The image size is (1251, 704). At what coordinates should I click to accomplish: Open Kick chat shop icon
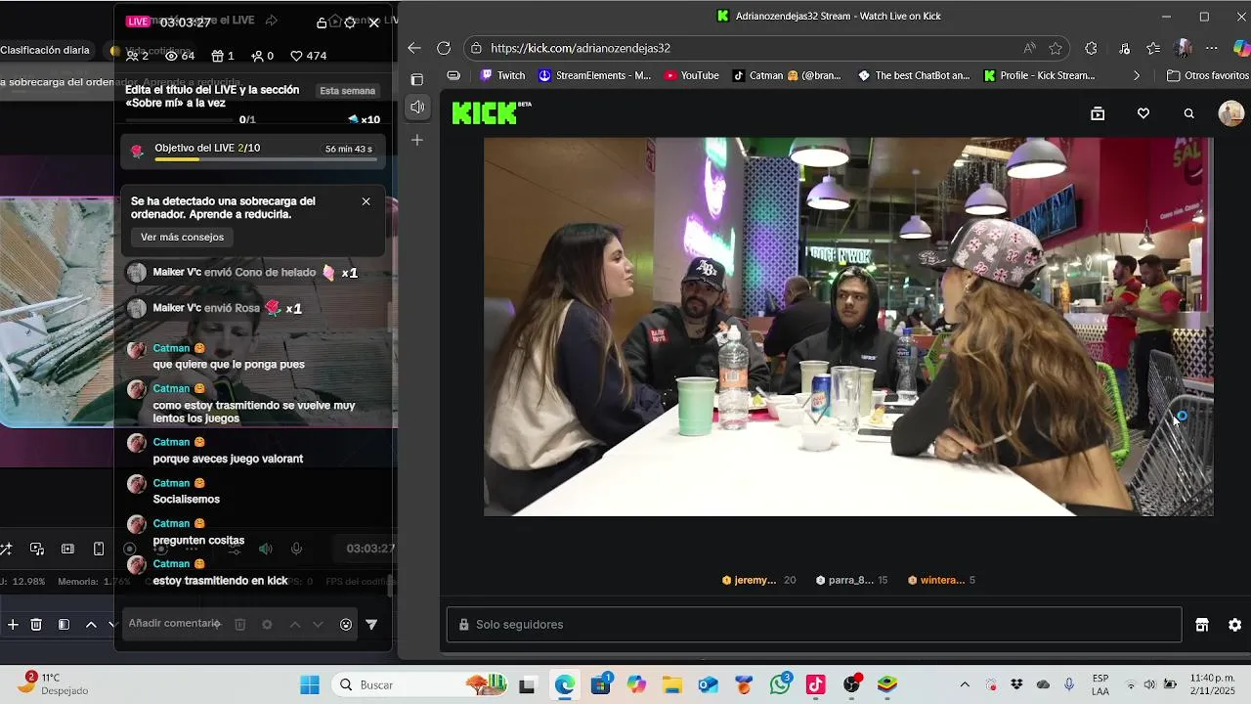coord(1202,625)
